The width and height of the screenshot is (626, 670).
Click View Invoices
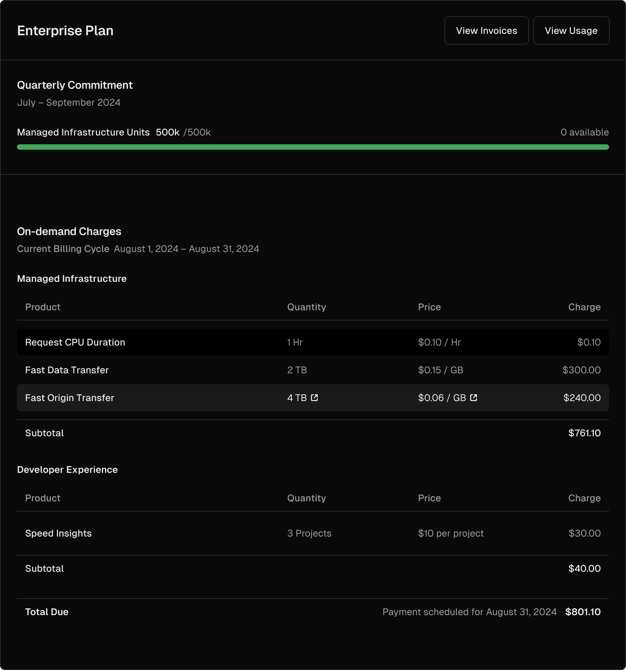[486, 30]
